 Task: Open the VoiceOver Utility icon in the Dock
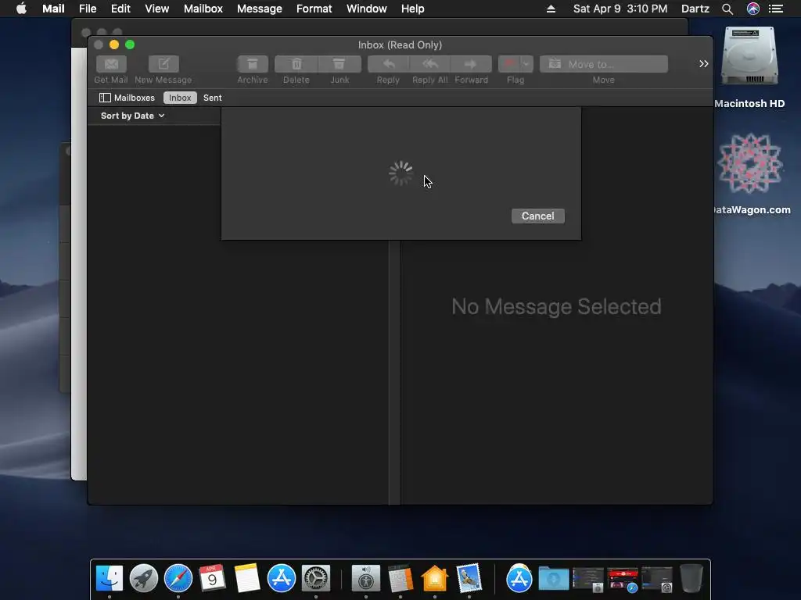(366, 578)
